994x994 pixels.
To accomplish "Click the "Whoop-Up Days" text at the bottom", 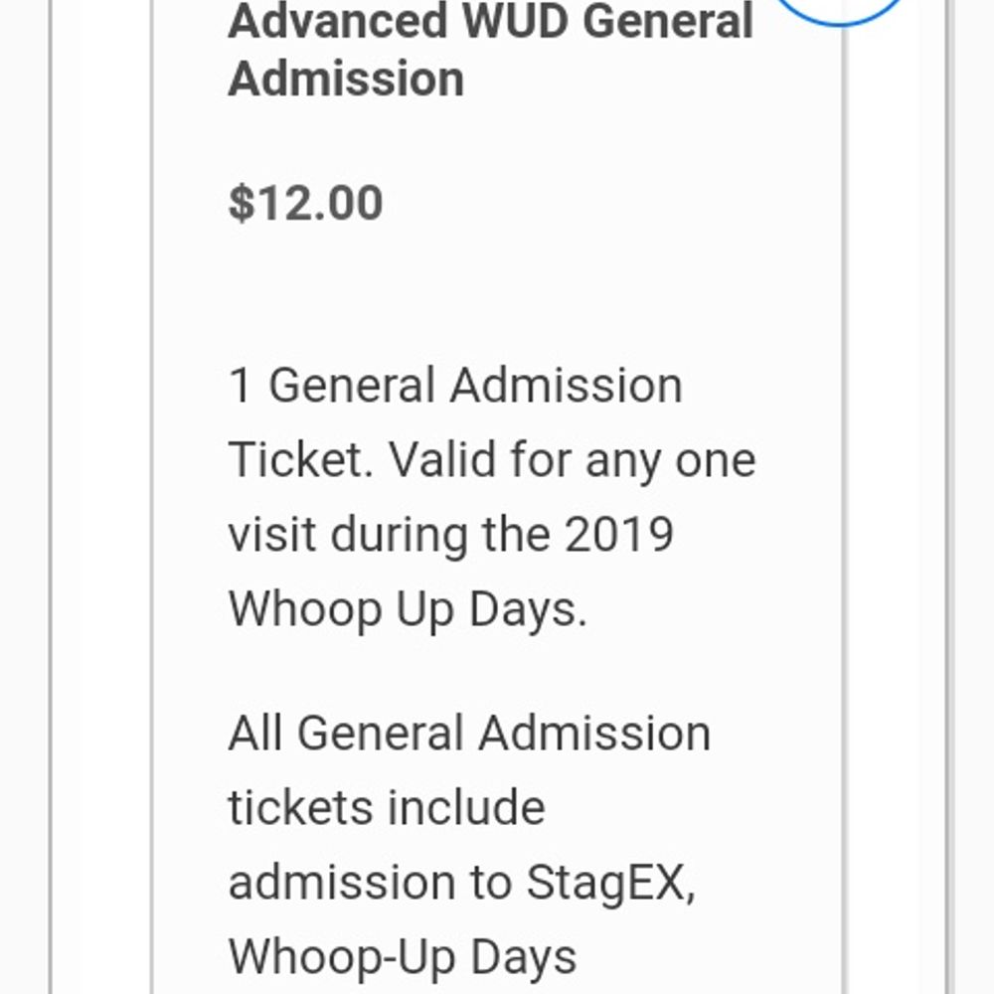I will (403, 956).
